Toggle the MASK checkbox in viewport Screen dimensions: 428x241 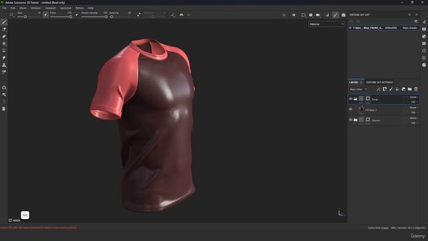coord(10,220)
